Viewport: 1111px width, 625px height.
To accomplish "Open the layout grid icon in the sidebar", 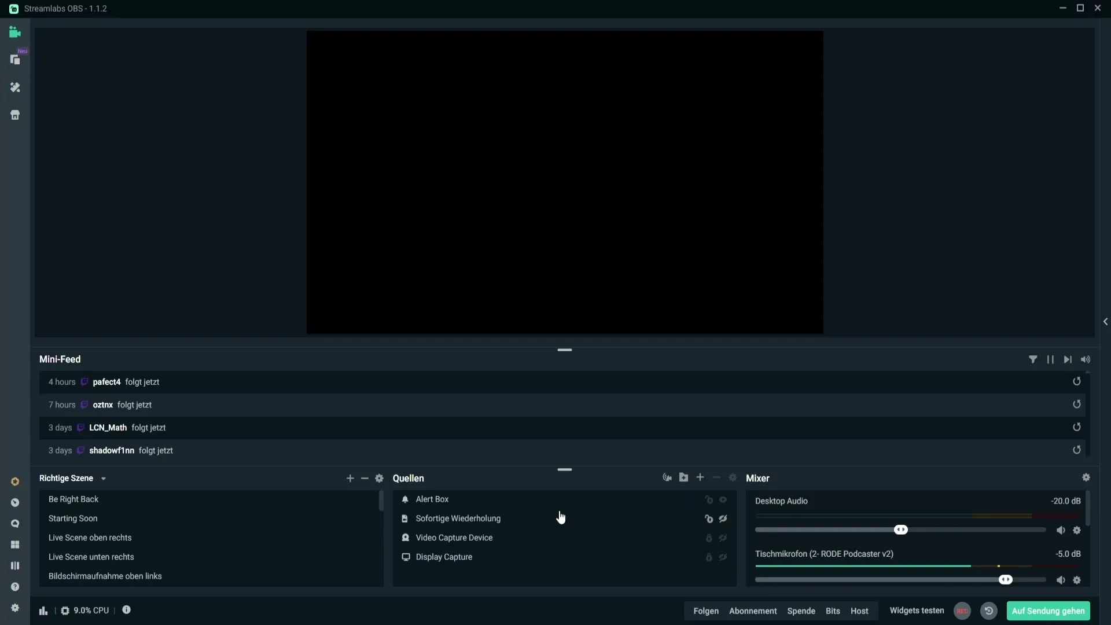I will point(15,545).
